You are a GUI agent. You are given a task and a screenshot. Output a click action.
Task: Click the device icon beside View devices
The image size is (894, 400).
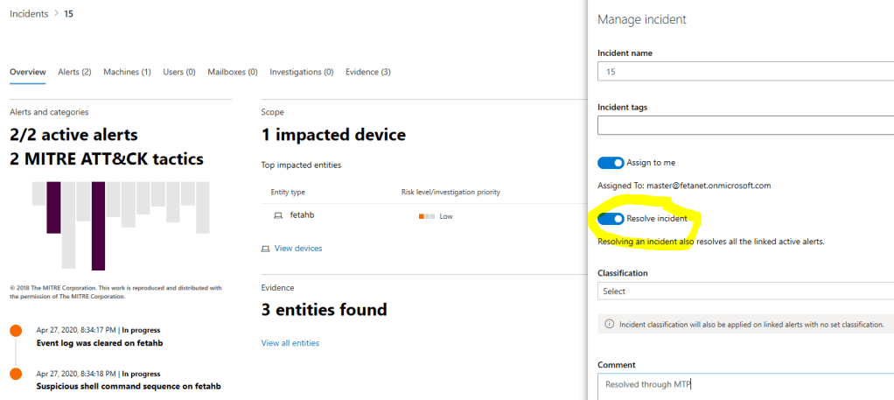(x=266, y=249)
